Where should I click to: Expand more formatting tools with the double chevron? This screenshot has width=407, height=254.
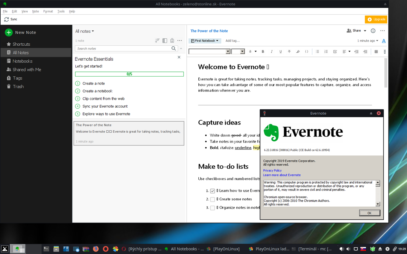[385, 51]
